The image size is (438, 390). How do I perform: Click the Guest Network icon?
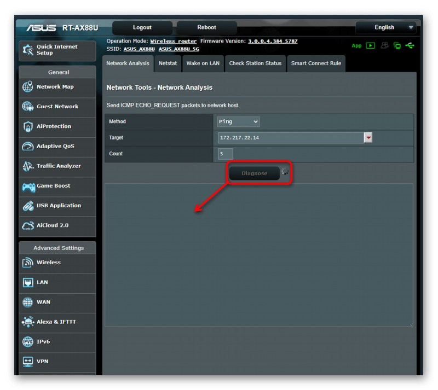[28, 106]
